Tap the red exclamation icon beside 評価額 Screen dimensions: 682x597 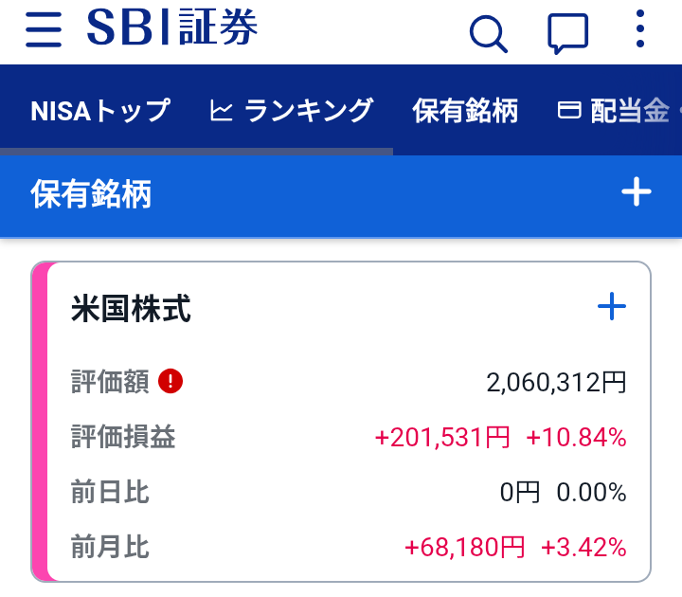170,381
